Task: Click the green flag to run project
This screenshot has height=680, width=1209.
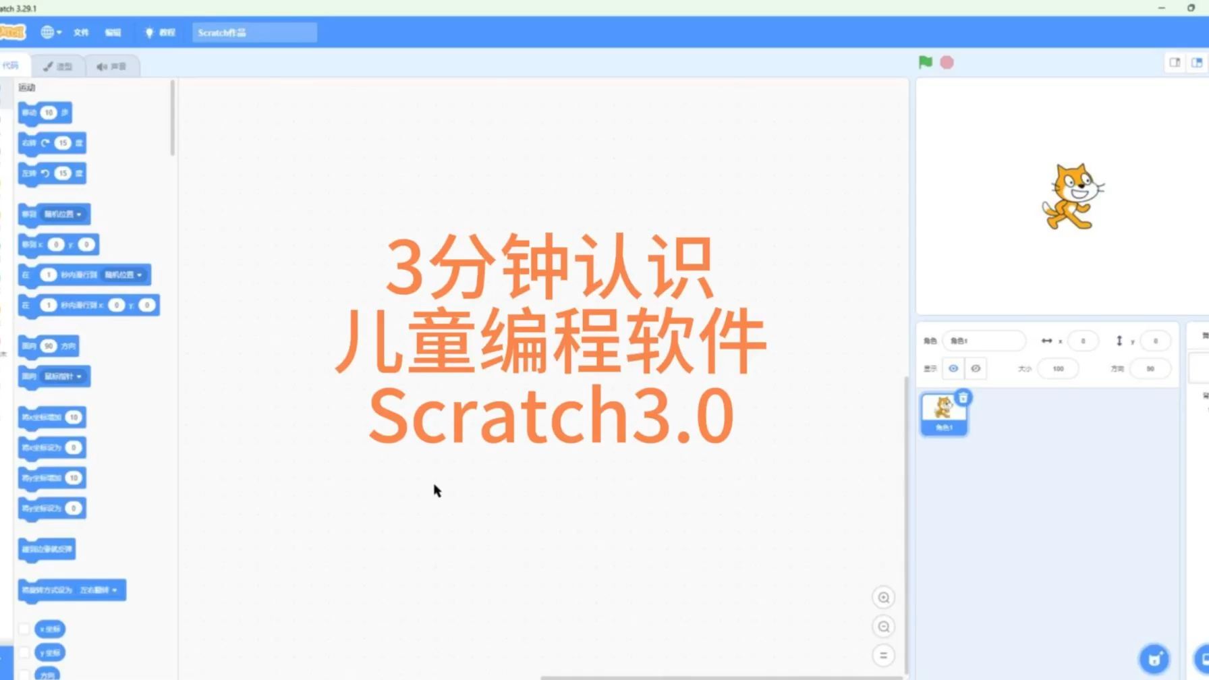Action: [925, 62]
